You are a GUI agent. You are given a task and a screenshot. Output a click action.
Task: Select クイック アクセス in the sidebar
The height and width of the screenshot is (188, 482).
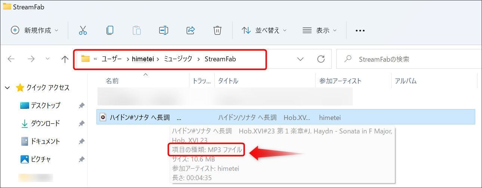[48, 87]
